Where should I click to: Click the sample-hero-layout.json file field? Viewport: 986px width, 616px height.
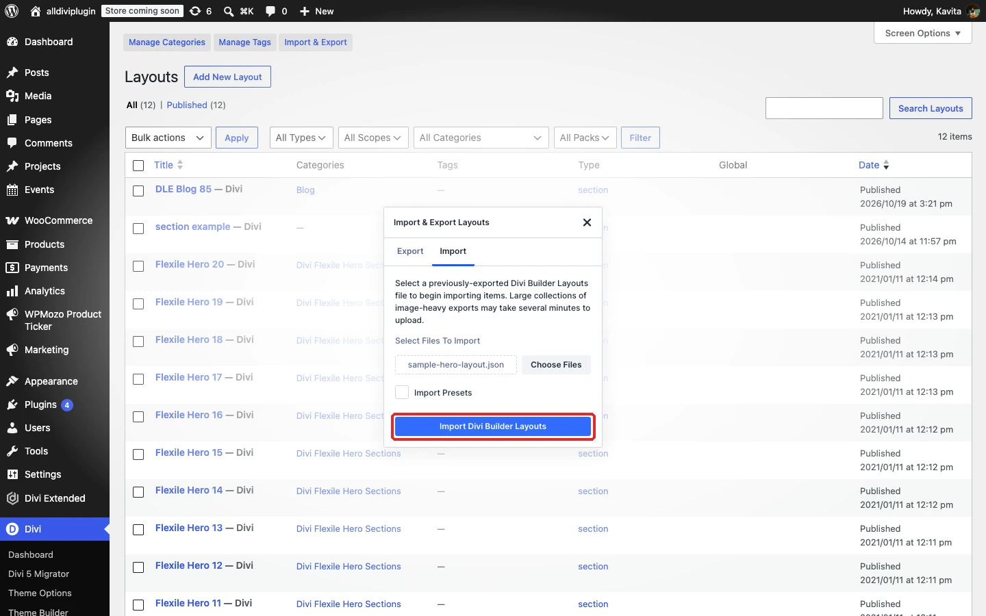tap(456, 365)
